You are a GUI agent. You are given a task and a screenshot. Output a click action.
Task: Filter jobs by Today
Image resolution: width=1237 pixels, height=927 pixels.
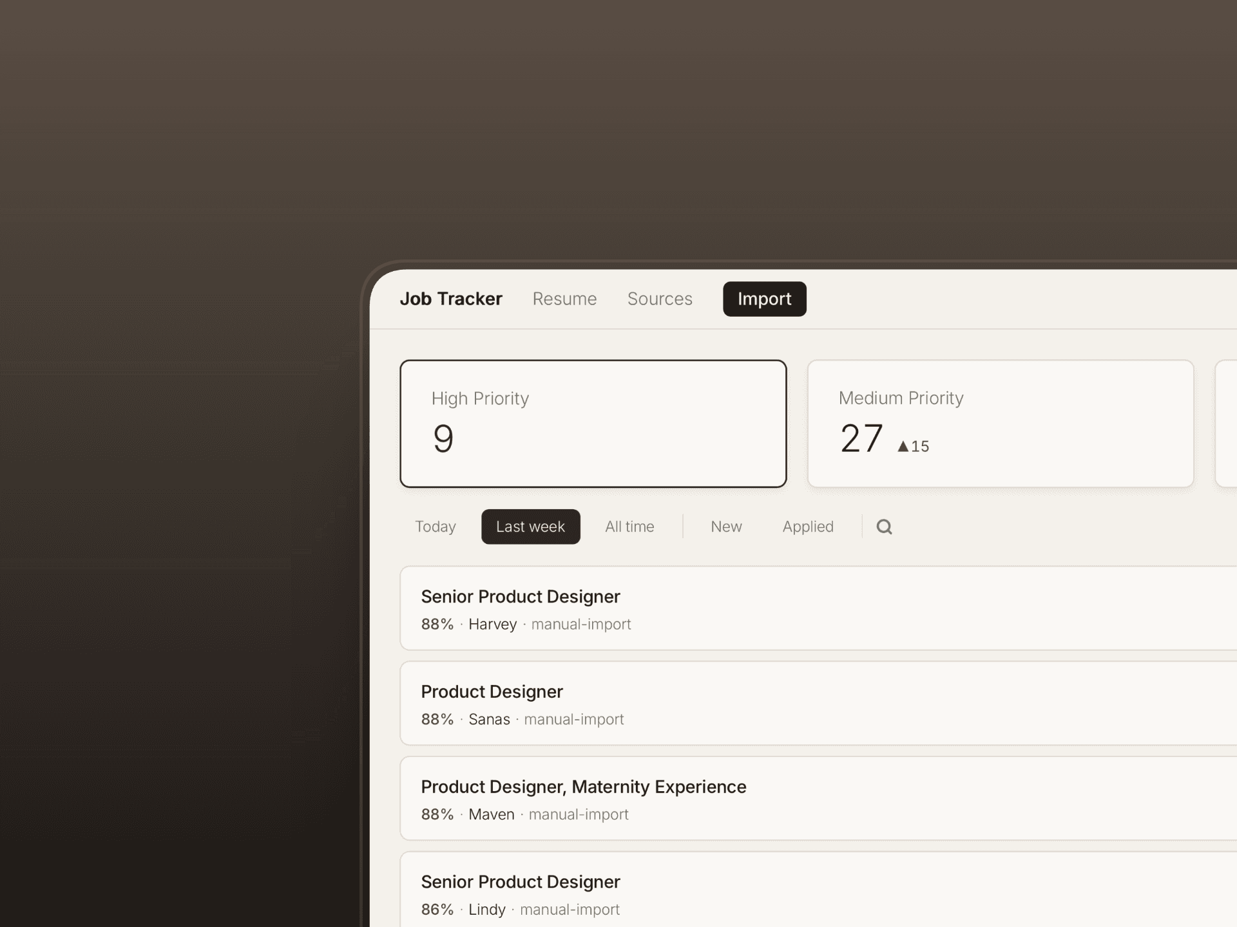(436, 527)
